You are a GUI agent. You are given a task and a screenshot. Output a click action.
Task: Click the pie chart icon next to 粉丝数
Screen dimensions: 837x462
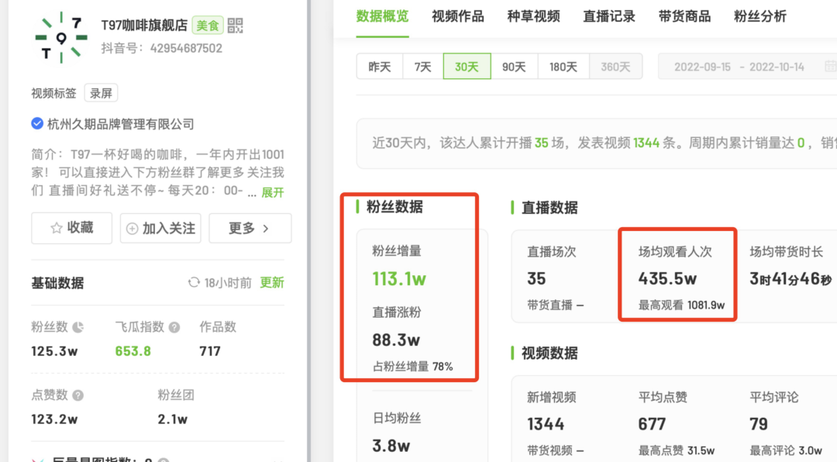[x=78, y=327]
